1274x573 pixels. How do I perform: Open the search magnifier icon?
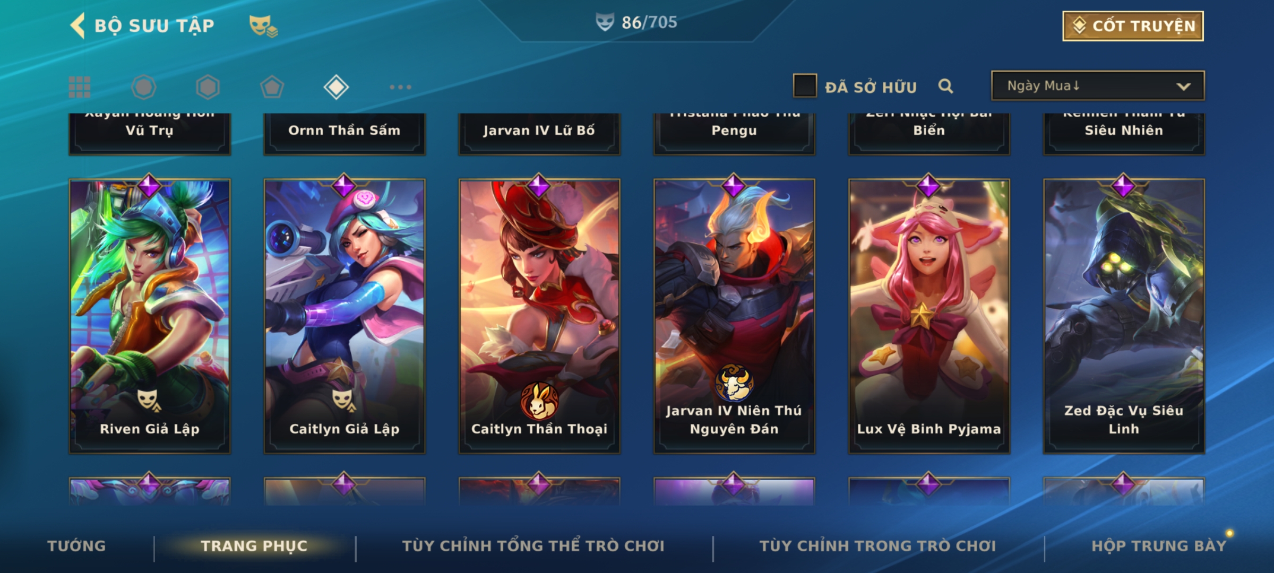[945, 86]
